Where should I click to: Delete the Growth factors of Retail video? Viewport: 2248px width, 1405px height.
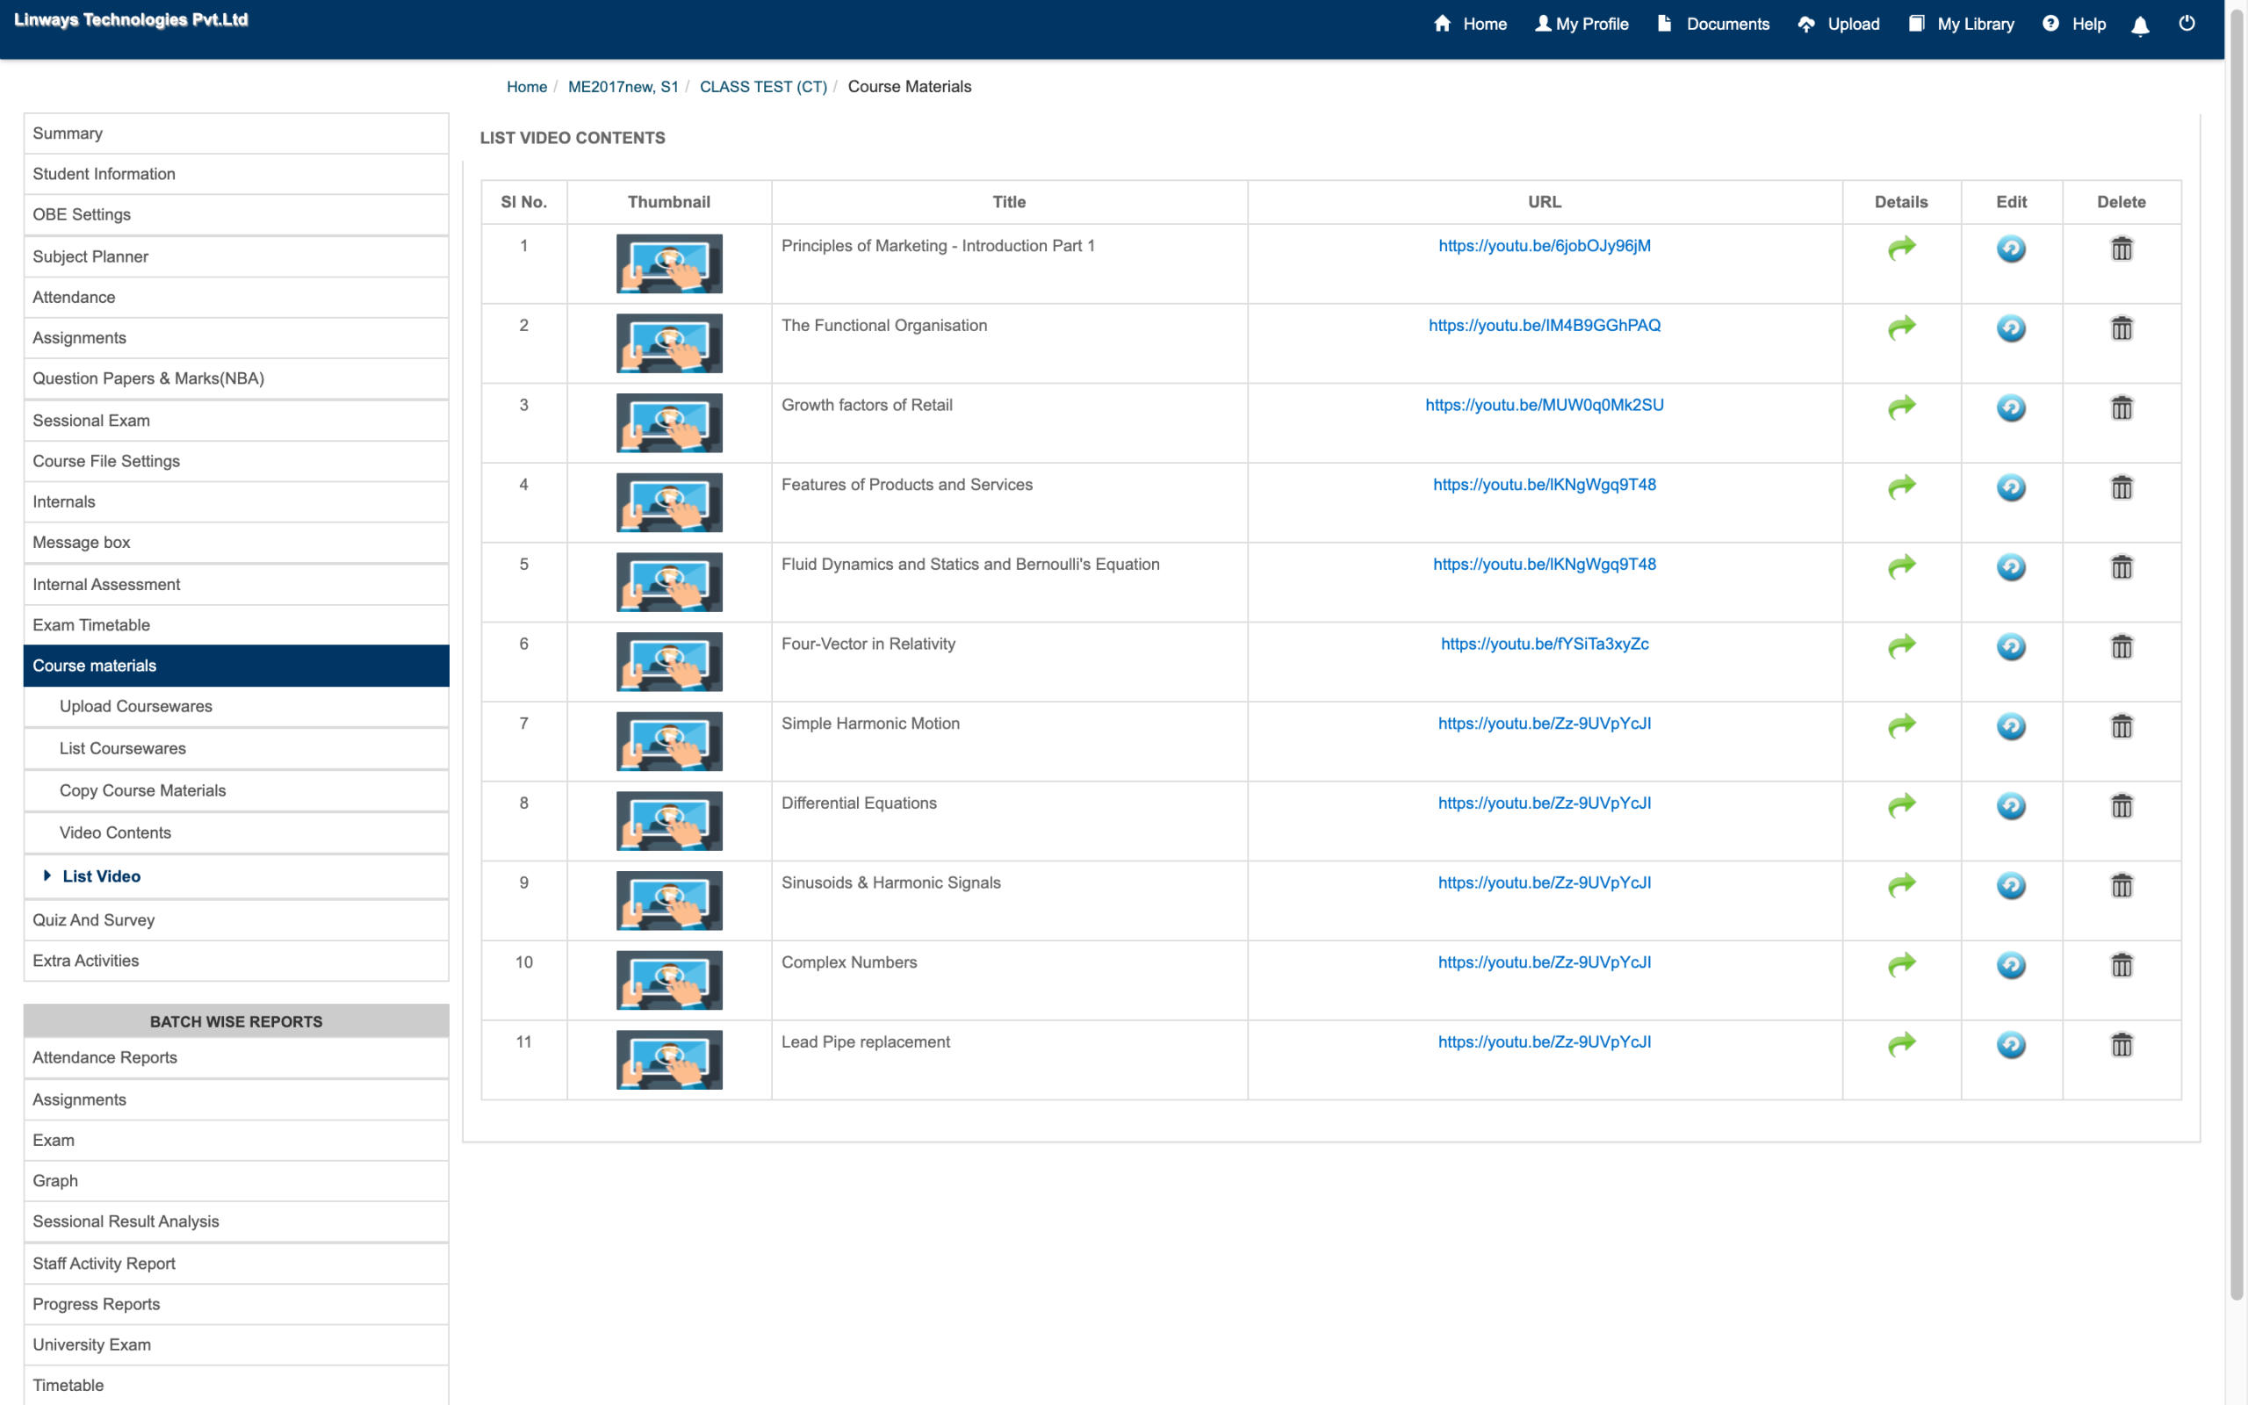pos(2121,408)
